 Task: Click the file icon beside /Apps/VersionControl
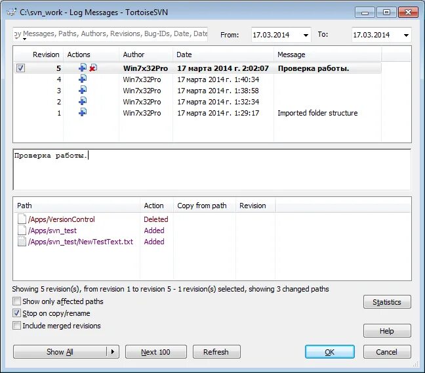point(22,219)
